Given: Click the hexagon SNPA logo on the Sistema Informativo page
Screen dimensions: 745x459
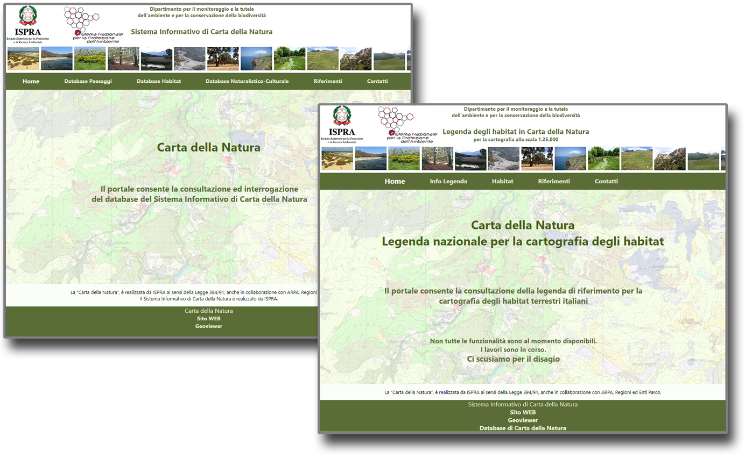Looking at the screenshot, I should pyautogui.click(x=82, y=18).
